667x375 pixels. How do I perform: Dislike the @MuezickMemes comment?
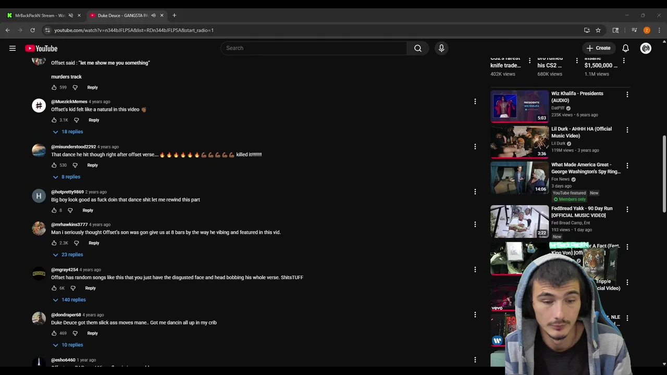click(x=77, y=120)
